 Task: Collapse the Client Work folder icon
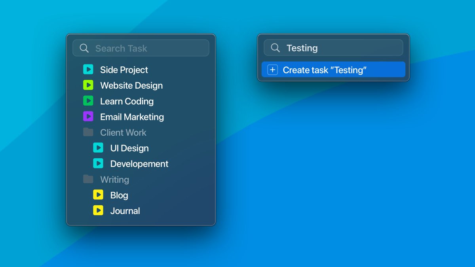tap(88, 132)
